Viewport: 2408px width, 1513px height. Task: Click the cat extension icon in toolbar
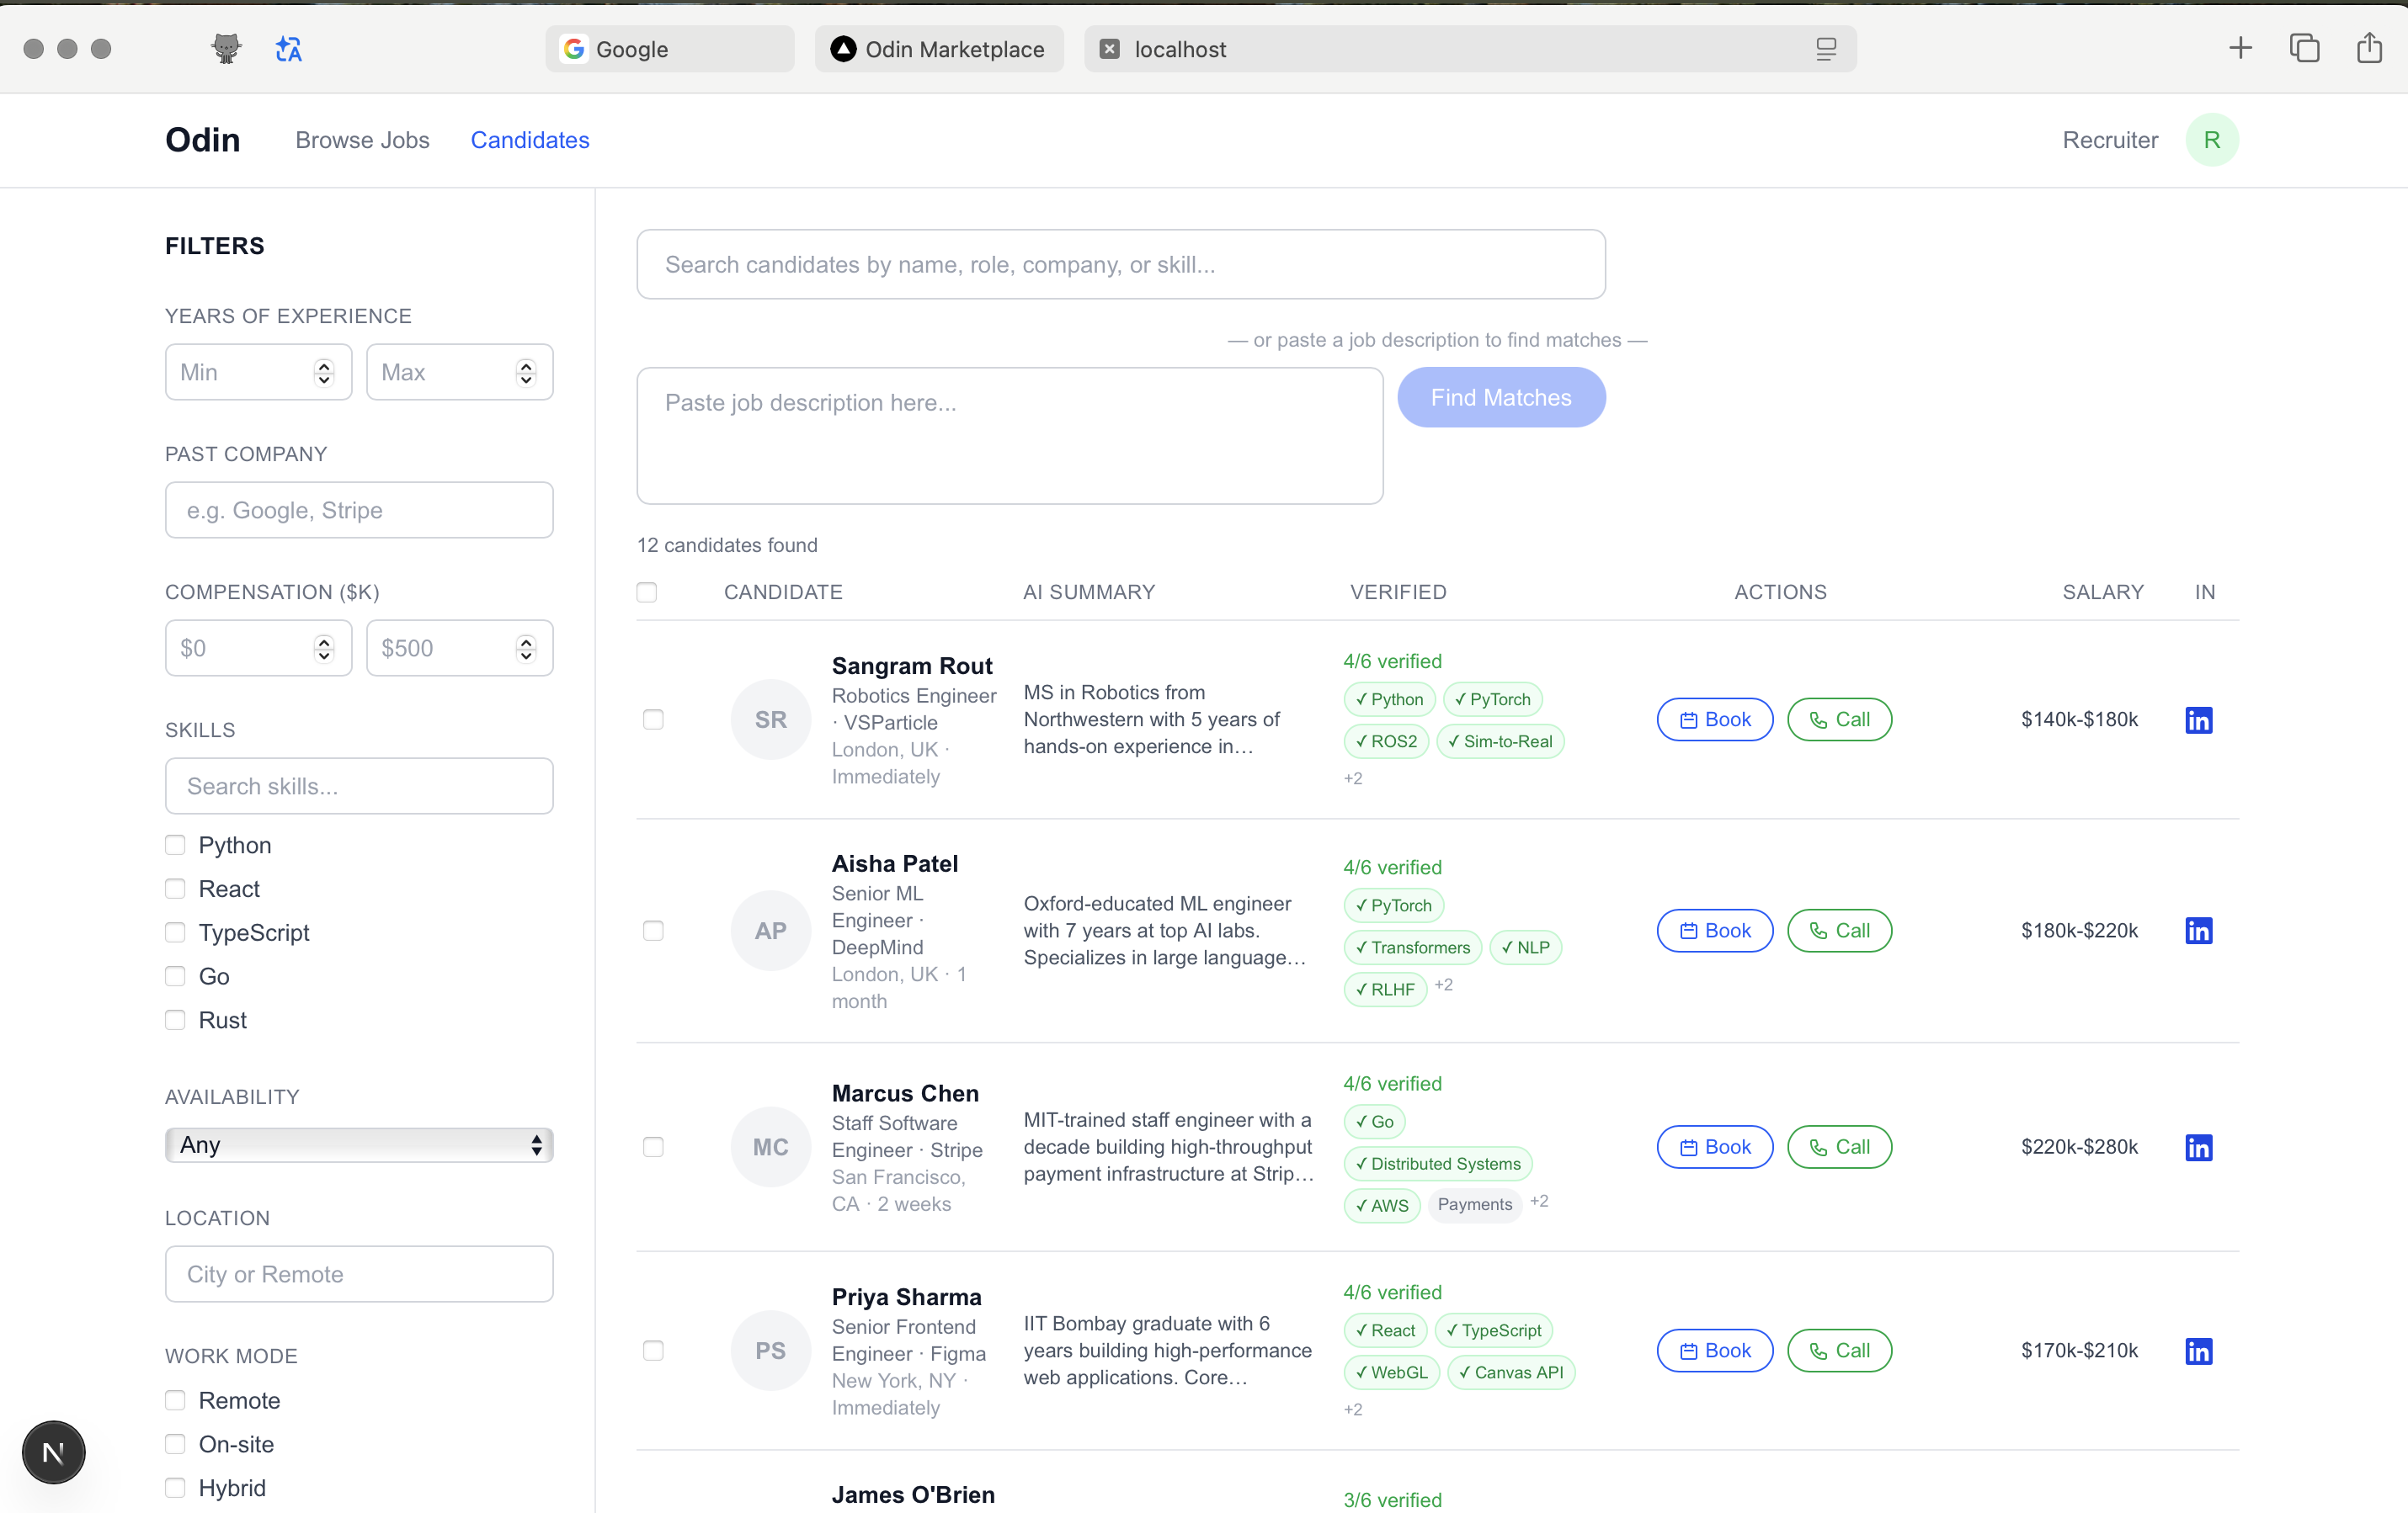point(227,48)
